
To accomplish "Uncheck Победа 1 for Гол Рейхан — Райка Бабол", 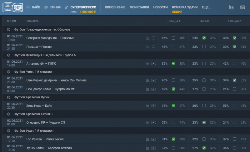I will coord(173,139).
